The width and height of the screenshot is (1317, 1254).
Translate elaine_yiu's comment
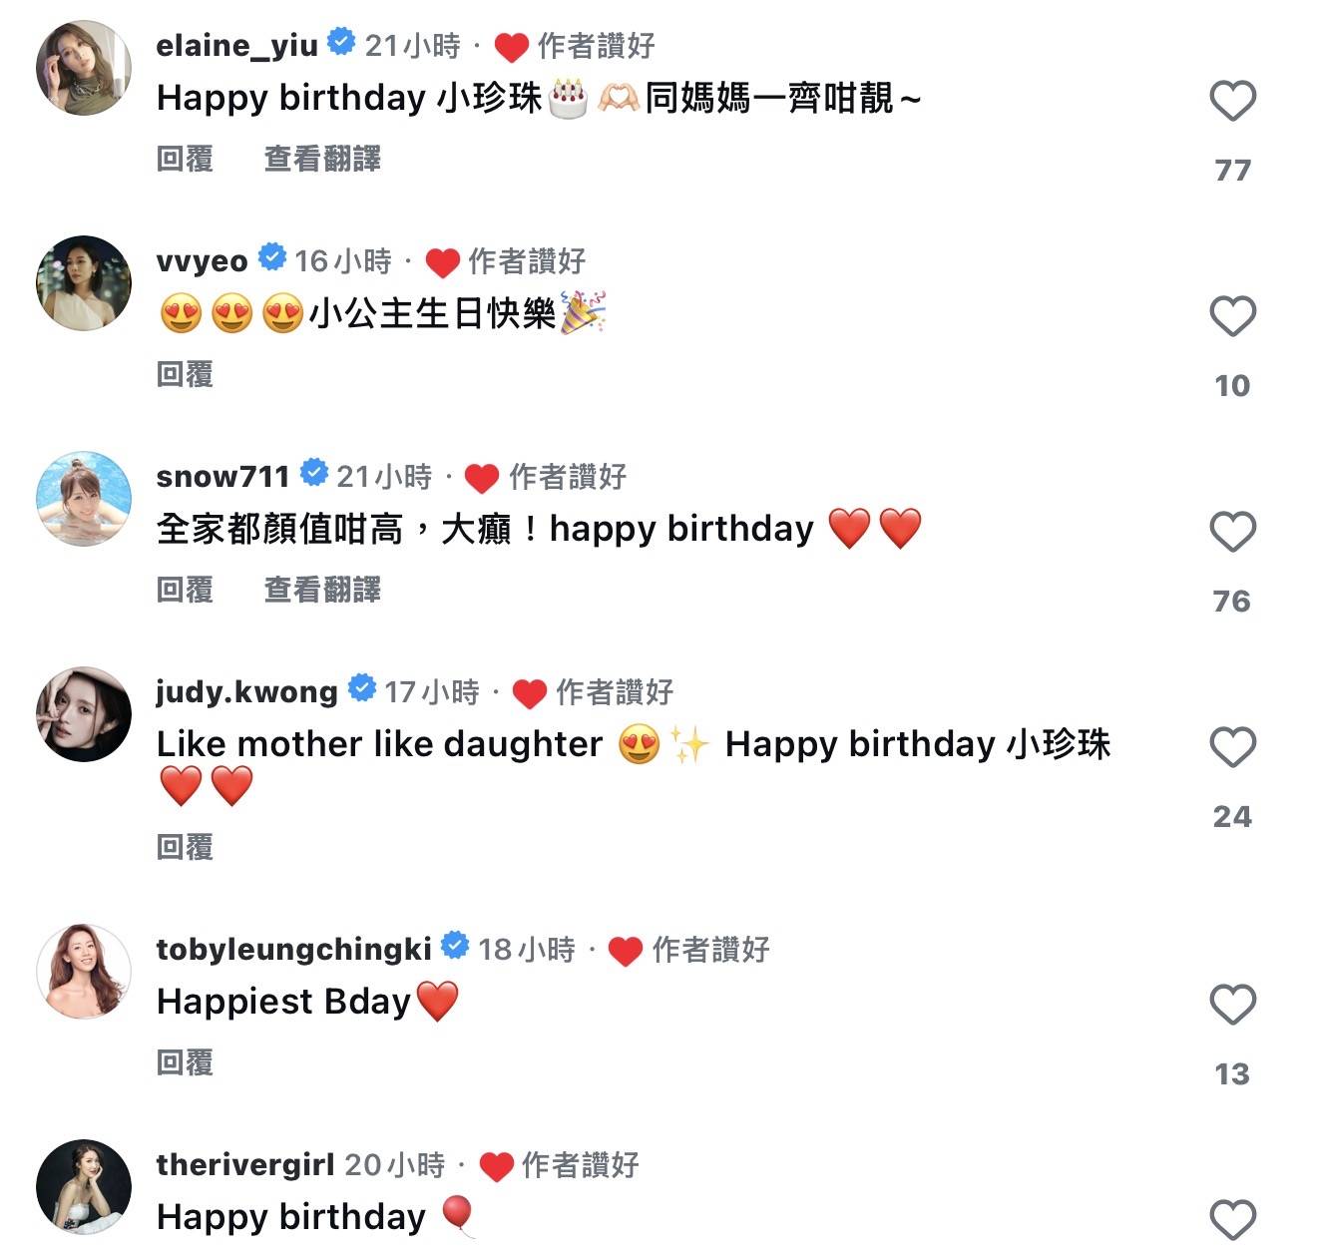pos(322,159)
